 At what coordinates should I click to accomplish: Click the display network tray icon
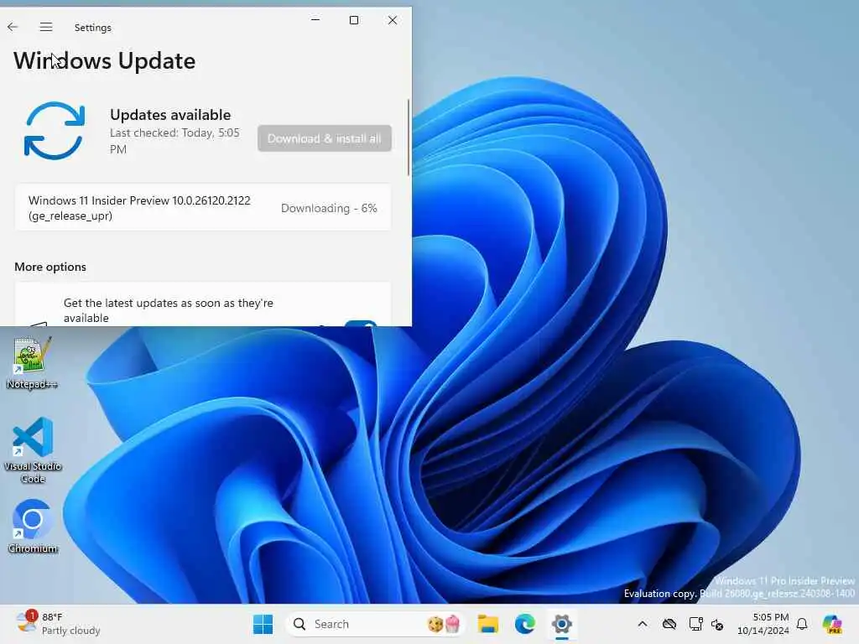point(695,624)
